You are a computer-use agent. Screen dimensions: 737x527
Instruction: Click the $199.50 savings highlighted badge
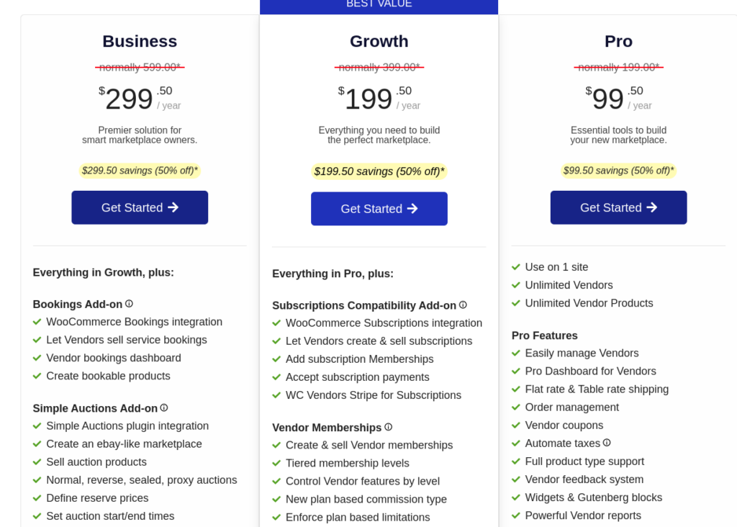pos(379,171)
